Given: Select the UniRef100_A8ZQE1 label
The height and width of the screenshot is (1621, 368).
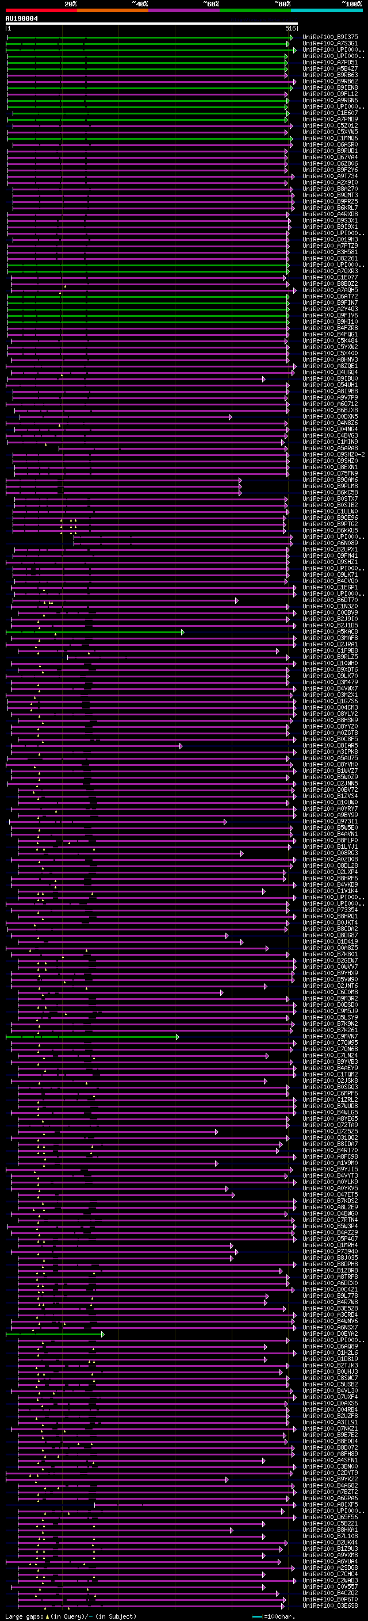Looking at the screenshot, I should coord(330,366).
